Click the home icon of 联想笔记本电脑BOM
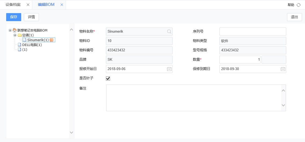The image size is (305, 142). [15, 30]
